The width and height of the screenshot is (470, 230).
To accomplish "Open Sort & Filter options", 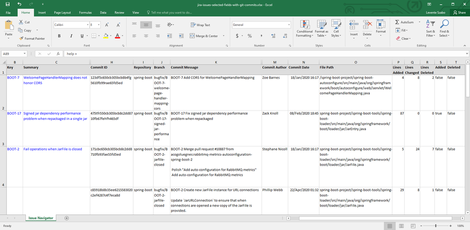I will tap(430, 29).
